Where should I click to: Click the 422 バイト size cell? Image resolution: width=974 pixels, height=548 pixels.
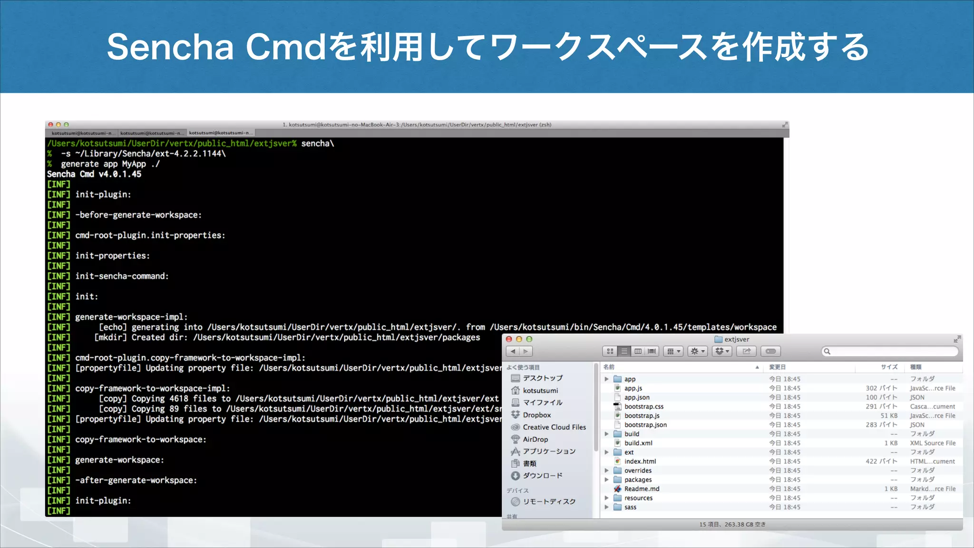pyautogui.click(x=881, y=461)
